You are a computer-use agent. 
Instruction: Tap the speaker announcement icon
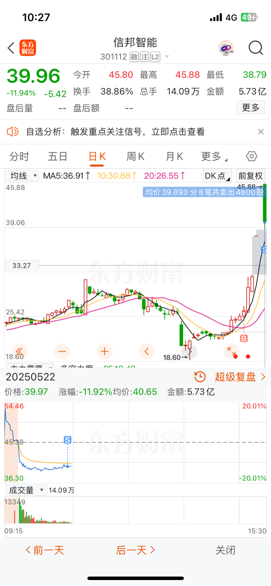pos(13,132)
